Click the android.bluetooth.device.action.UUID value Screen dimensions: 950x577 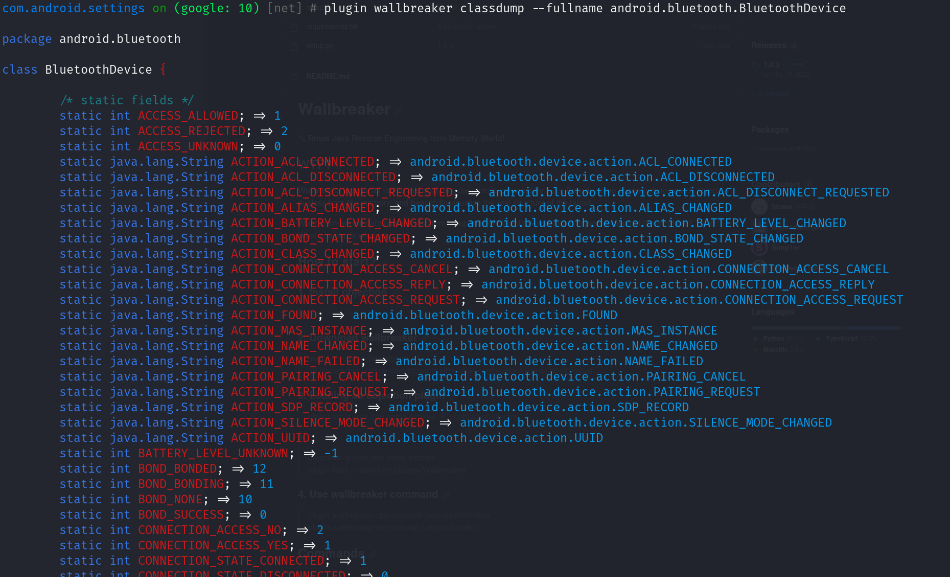click(474, 438)
